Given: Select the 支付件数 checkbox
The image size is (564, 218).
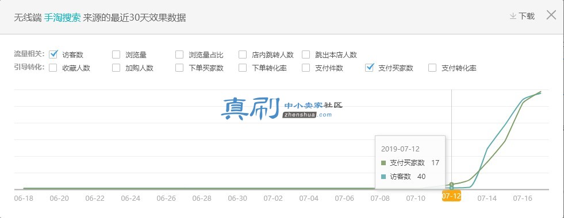Looking at the screenshot, I should tap(306, 68).
